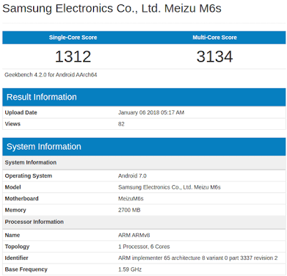The height and width of the screenshot is (276, 287).
Task: Click the gray System Information subheader row
Action: [144, 162]
